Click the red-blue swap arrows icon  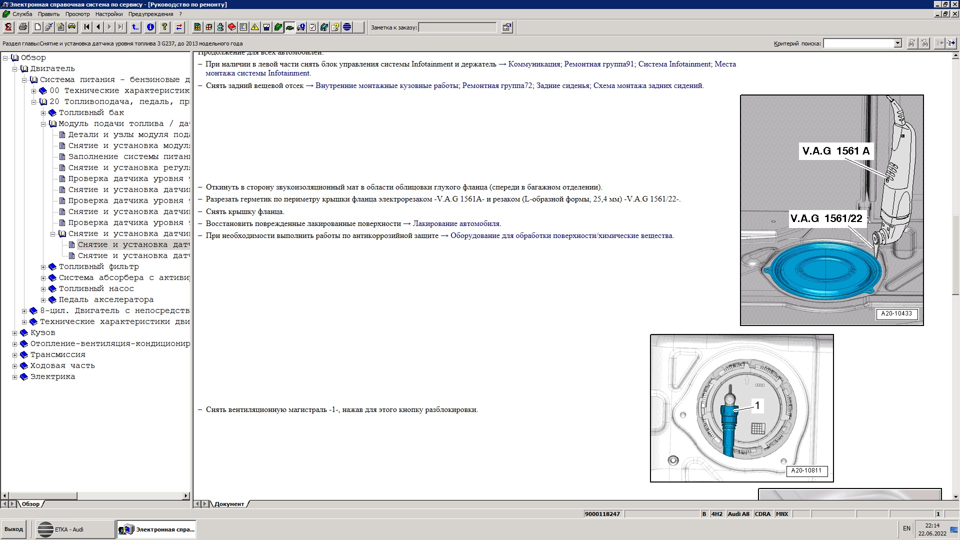click(179, 27)
